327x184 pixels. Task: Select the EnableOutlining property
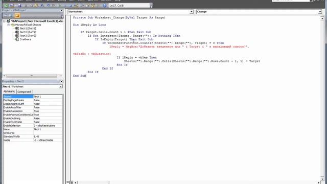pos(33,119)
